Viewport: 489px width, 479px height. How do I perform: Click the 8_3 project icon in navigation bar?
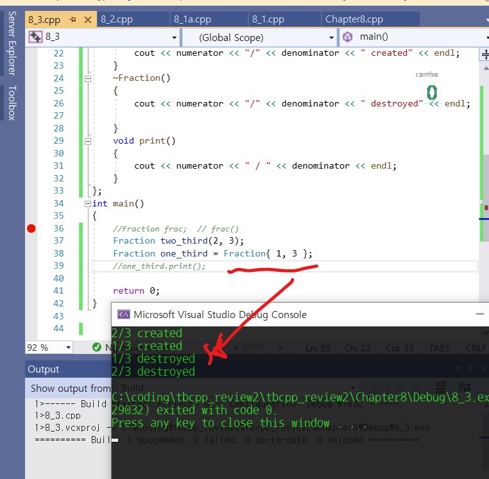pos(35,37)
